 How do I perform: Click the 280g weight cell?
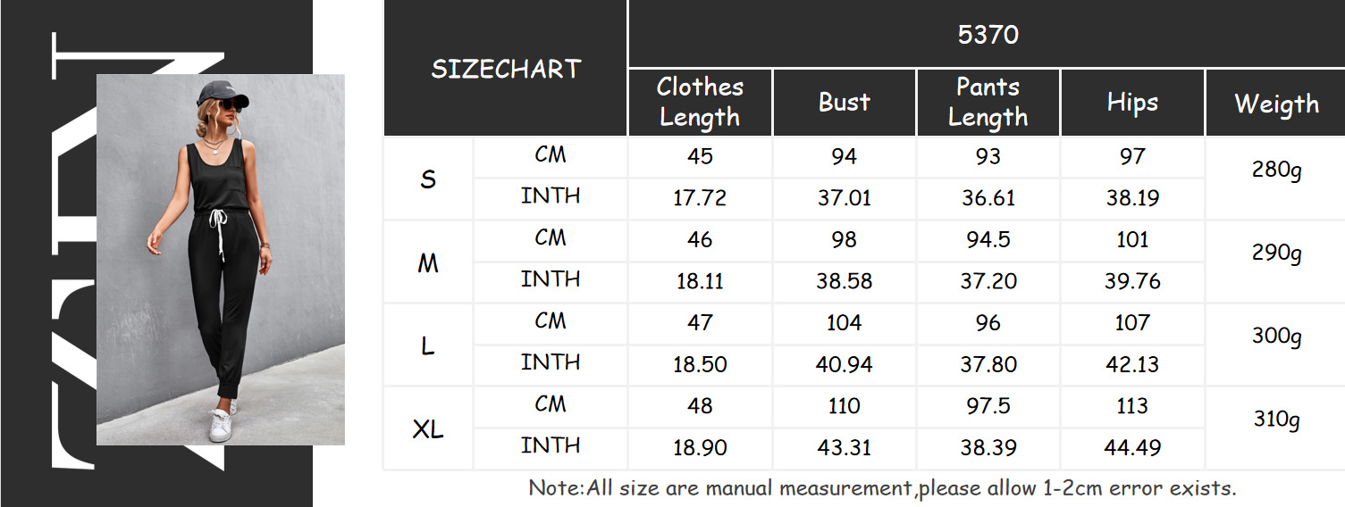1276,169
